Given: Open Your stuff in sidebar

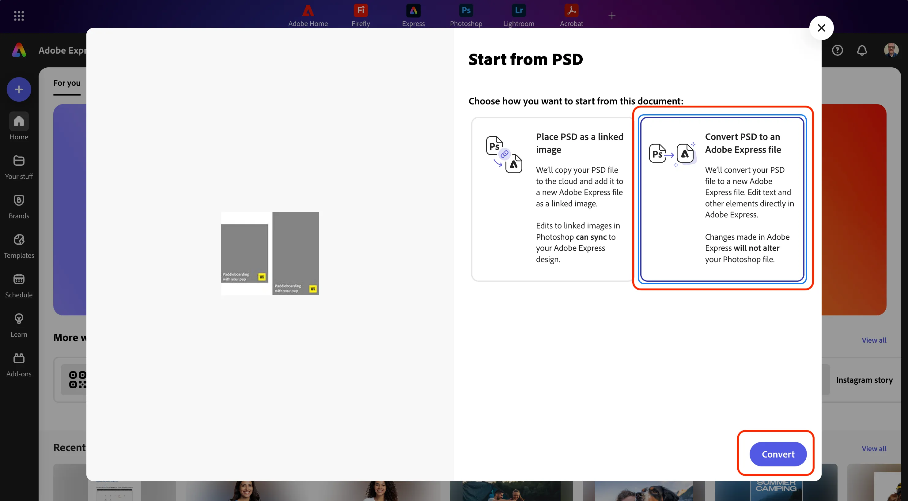Looking at the screenshot, I should [x=19, y=167].
